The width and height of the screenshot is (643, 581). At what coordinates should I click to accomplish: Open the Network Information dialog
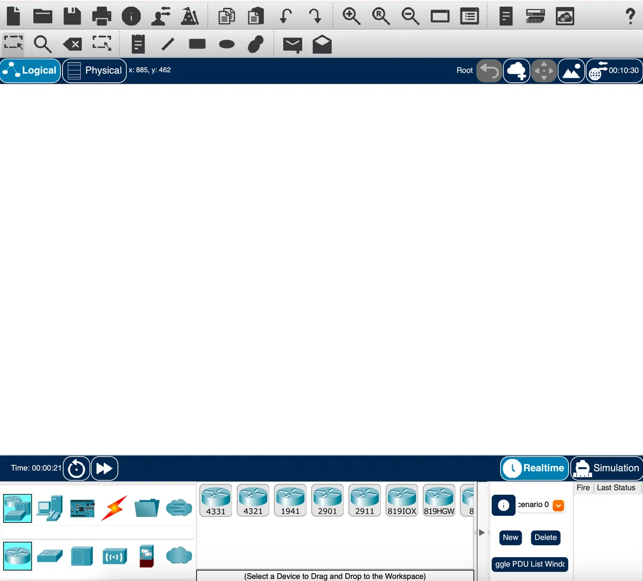(x=131, y=16)
